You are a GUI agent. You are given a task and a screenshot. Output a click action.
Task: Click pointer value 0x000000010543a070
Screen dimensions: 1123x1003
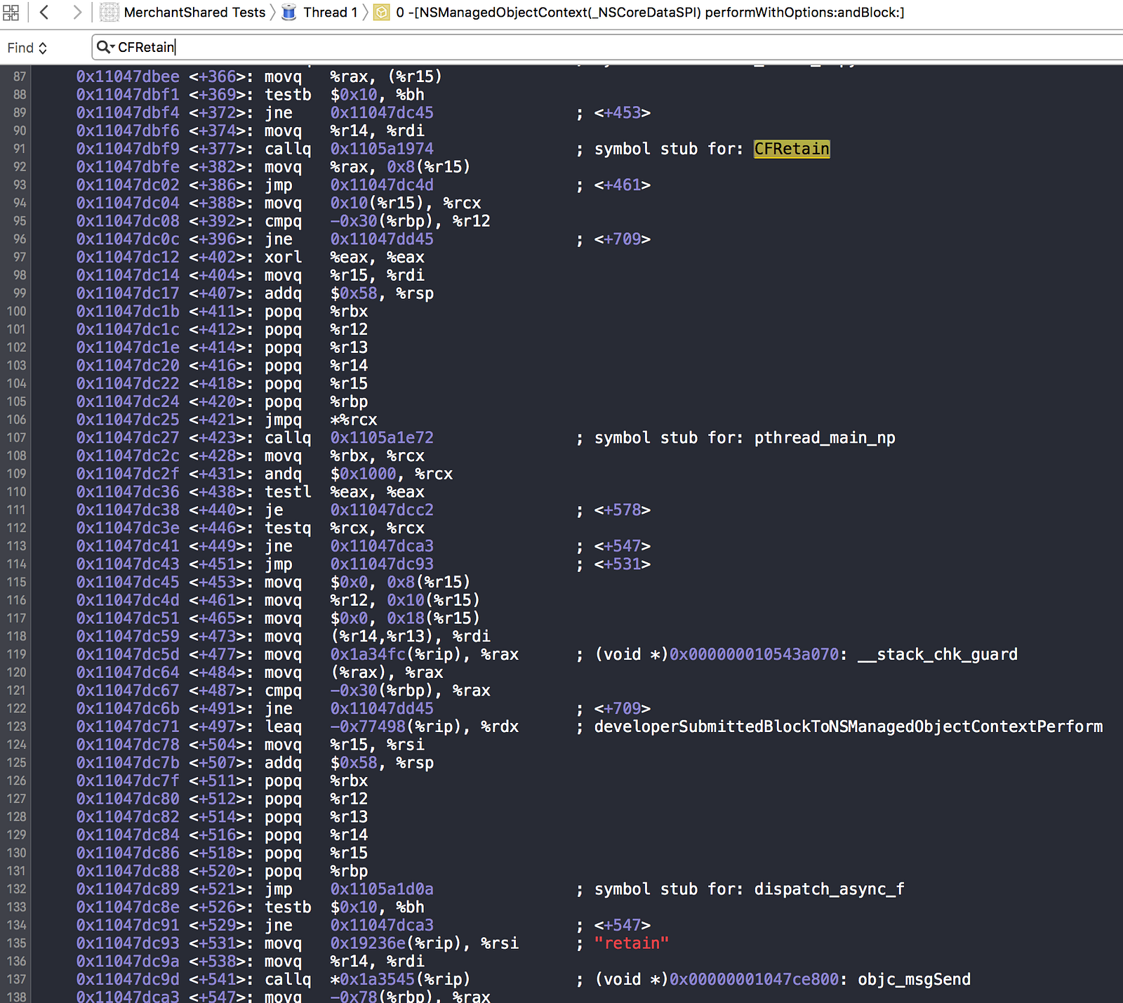[754, 655]
